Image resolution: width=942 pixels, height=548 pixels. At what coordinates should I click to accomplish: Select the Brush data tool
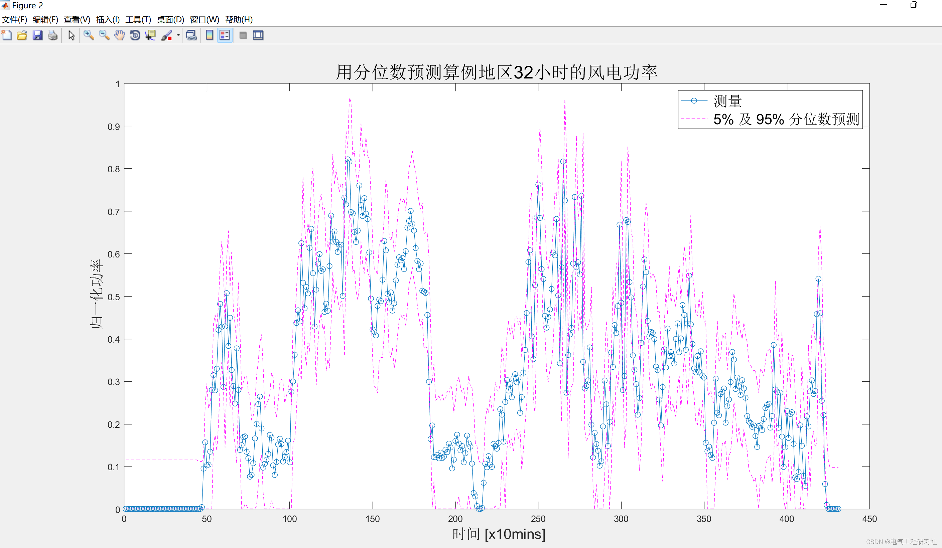(167, 35)
